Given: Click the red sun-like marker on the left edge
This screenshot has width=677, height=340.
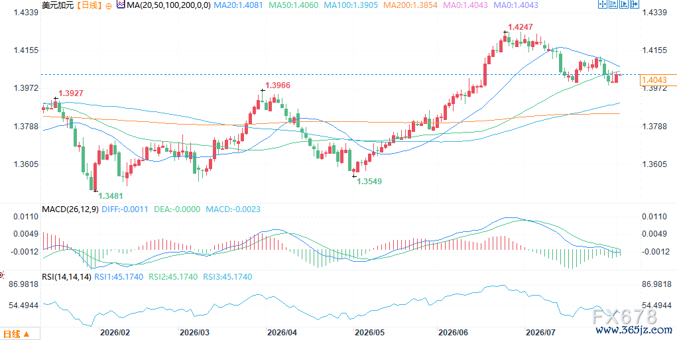Looking at the screenshot, I should pyautogui.click(x=2, y=274).
